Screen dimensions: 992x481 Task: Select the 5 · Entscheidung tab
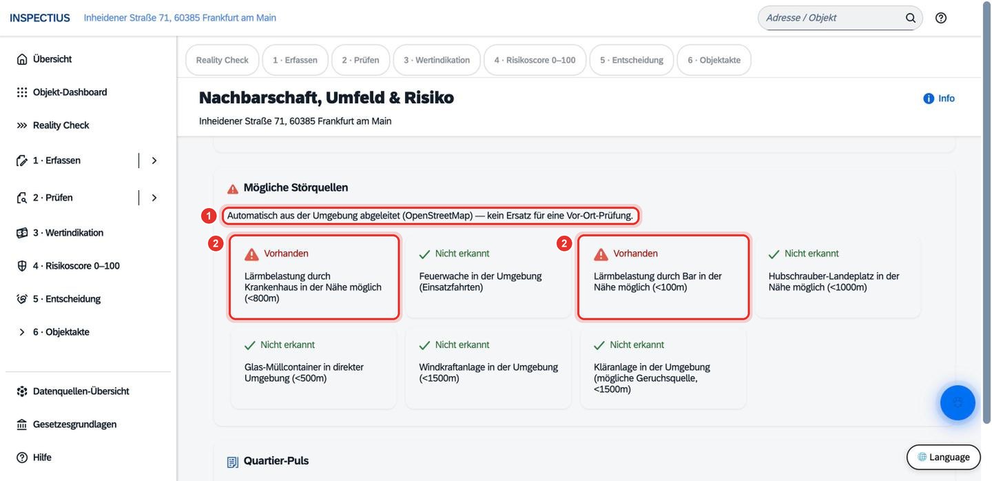point(632,60)
